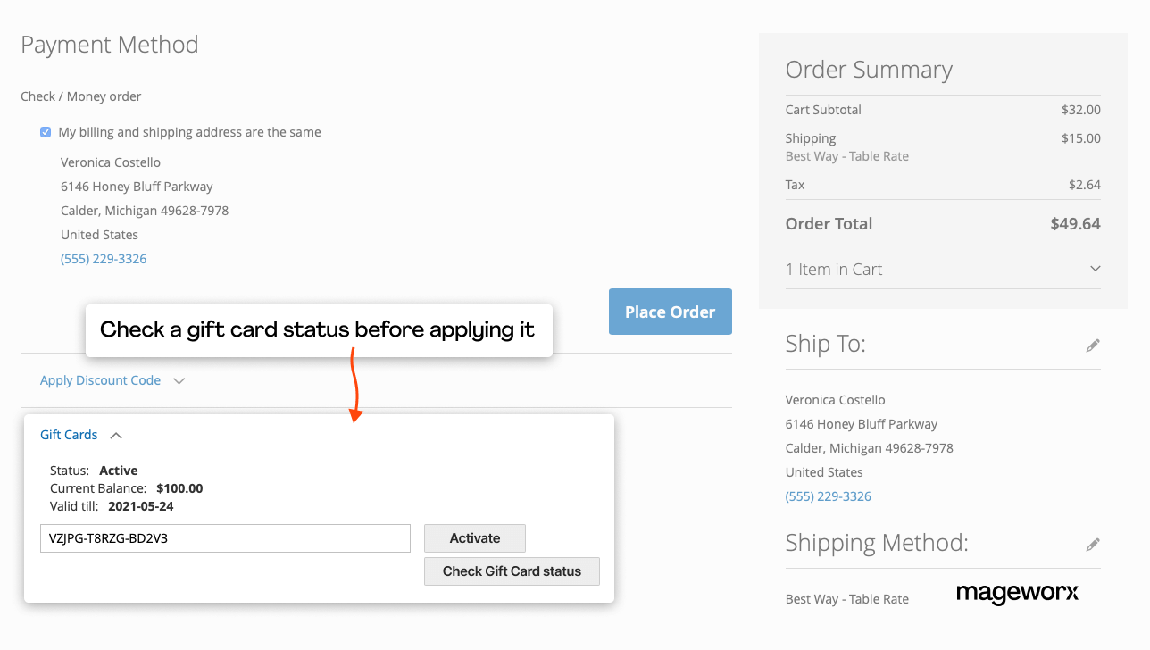The image size is (1150, 650).
Task: Click the phone number link under Ship To
Action: click(x=828, y=496)
